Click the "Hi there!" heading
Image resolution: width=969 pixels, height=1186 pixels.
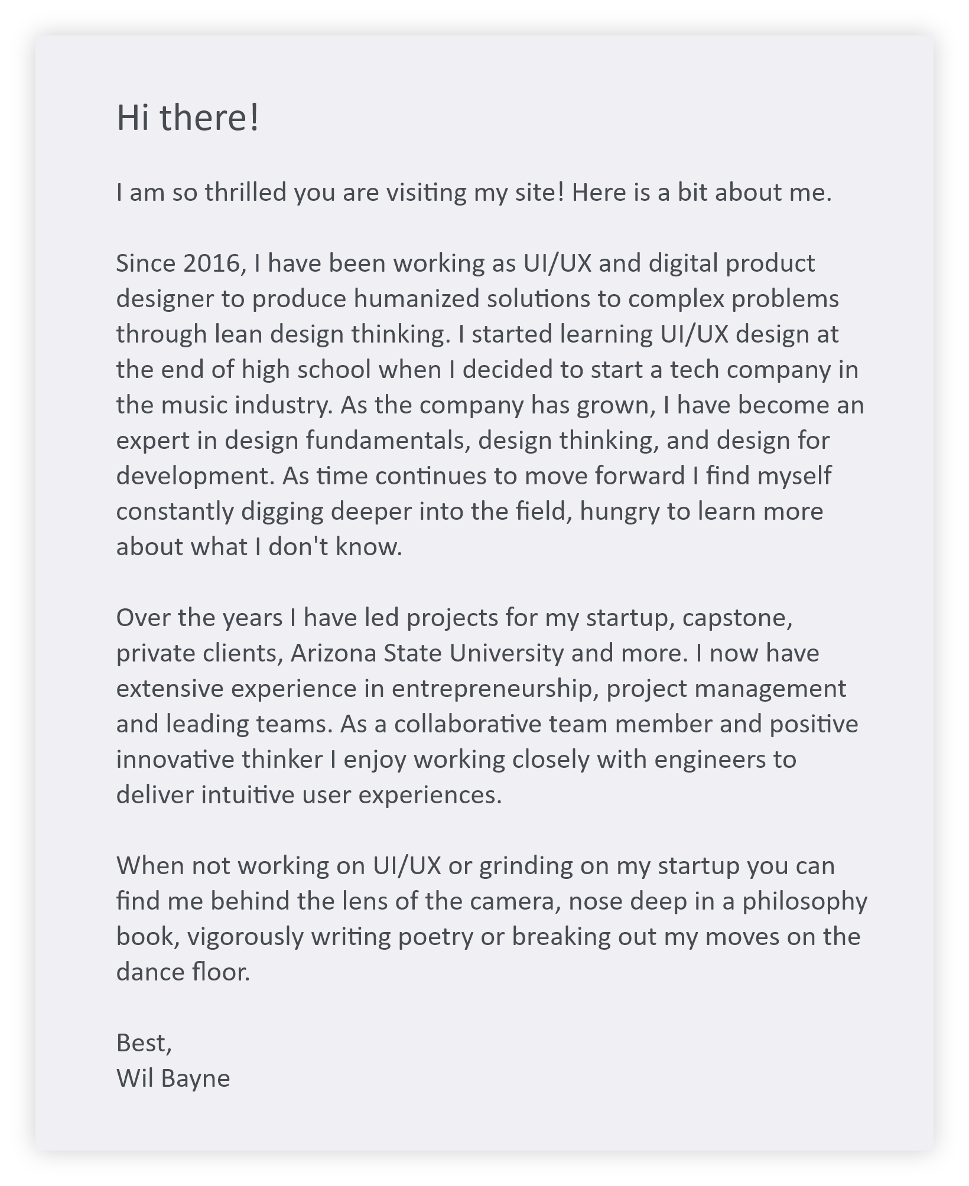pos(188,118)
